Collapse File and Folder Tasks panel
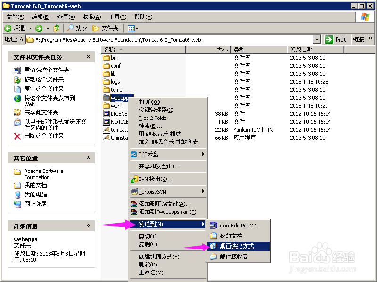Screen dimensions: 377x282 89,57
